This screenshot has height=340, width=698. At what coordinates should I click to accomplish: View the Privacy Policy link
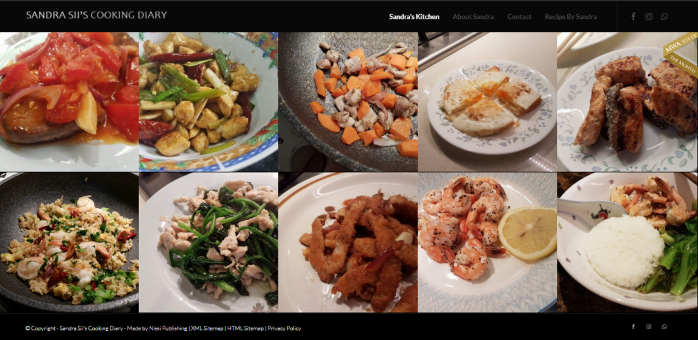point(285,328)
